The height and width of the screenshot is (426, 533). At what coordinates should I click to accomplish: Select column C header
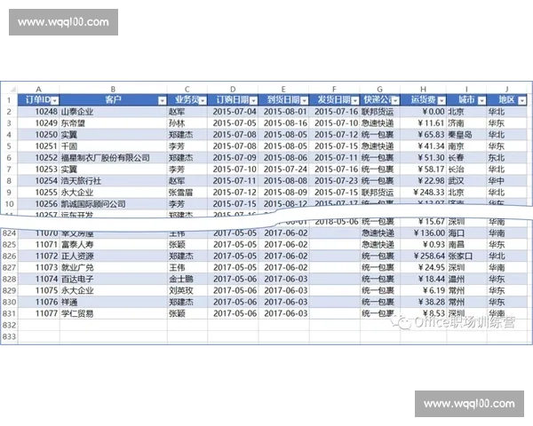point(187,89)
